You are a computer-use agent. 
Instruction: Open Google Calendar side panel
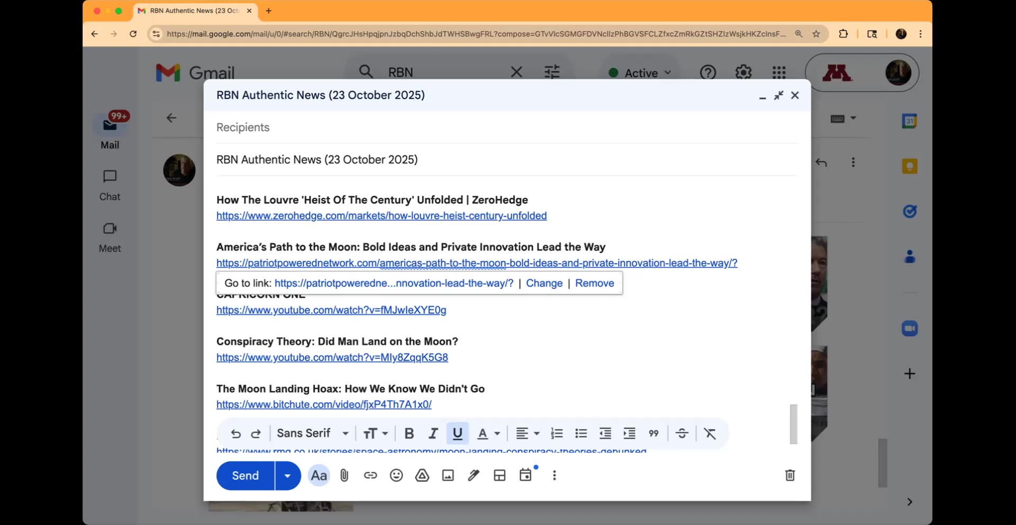[910, 121]
